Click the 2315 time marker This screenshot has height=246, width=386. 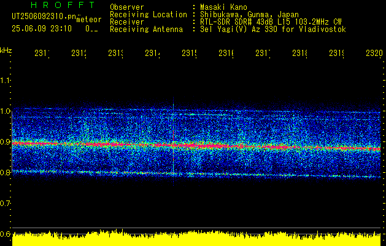(189, 54)
